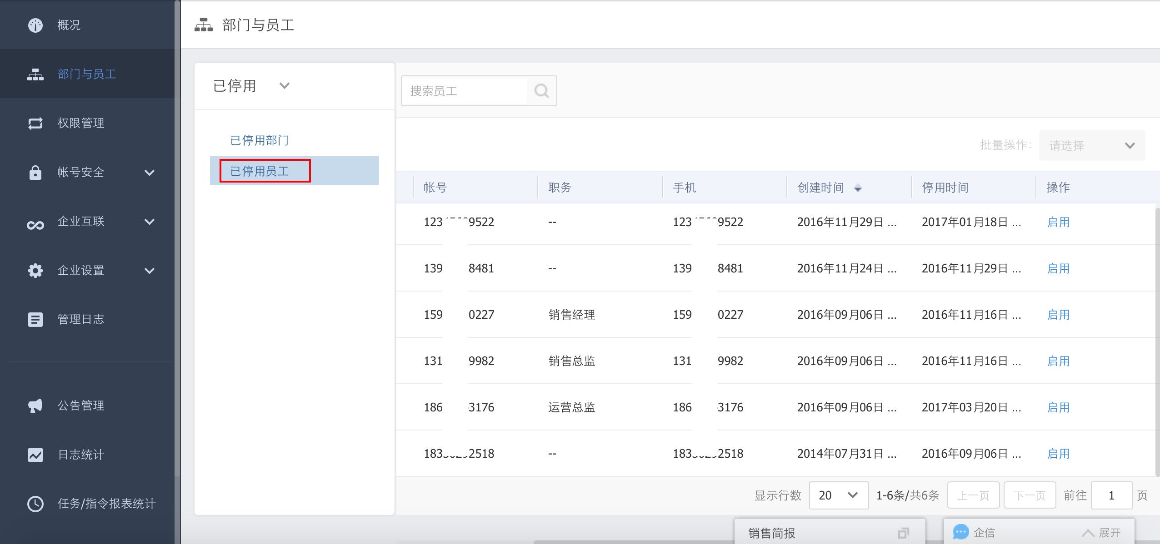
Task: Click the 帐号安全 lock icon
Action: coord(35,173)
